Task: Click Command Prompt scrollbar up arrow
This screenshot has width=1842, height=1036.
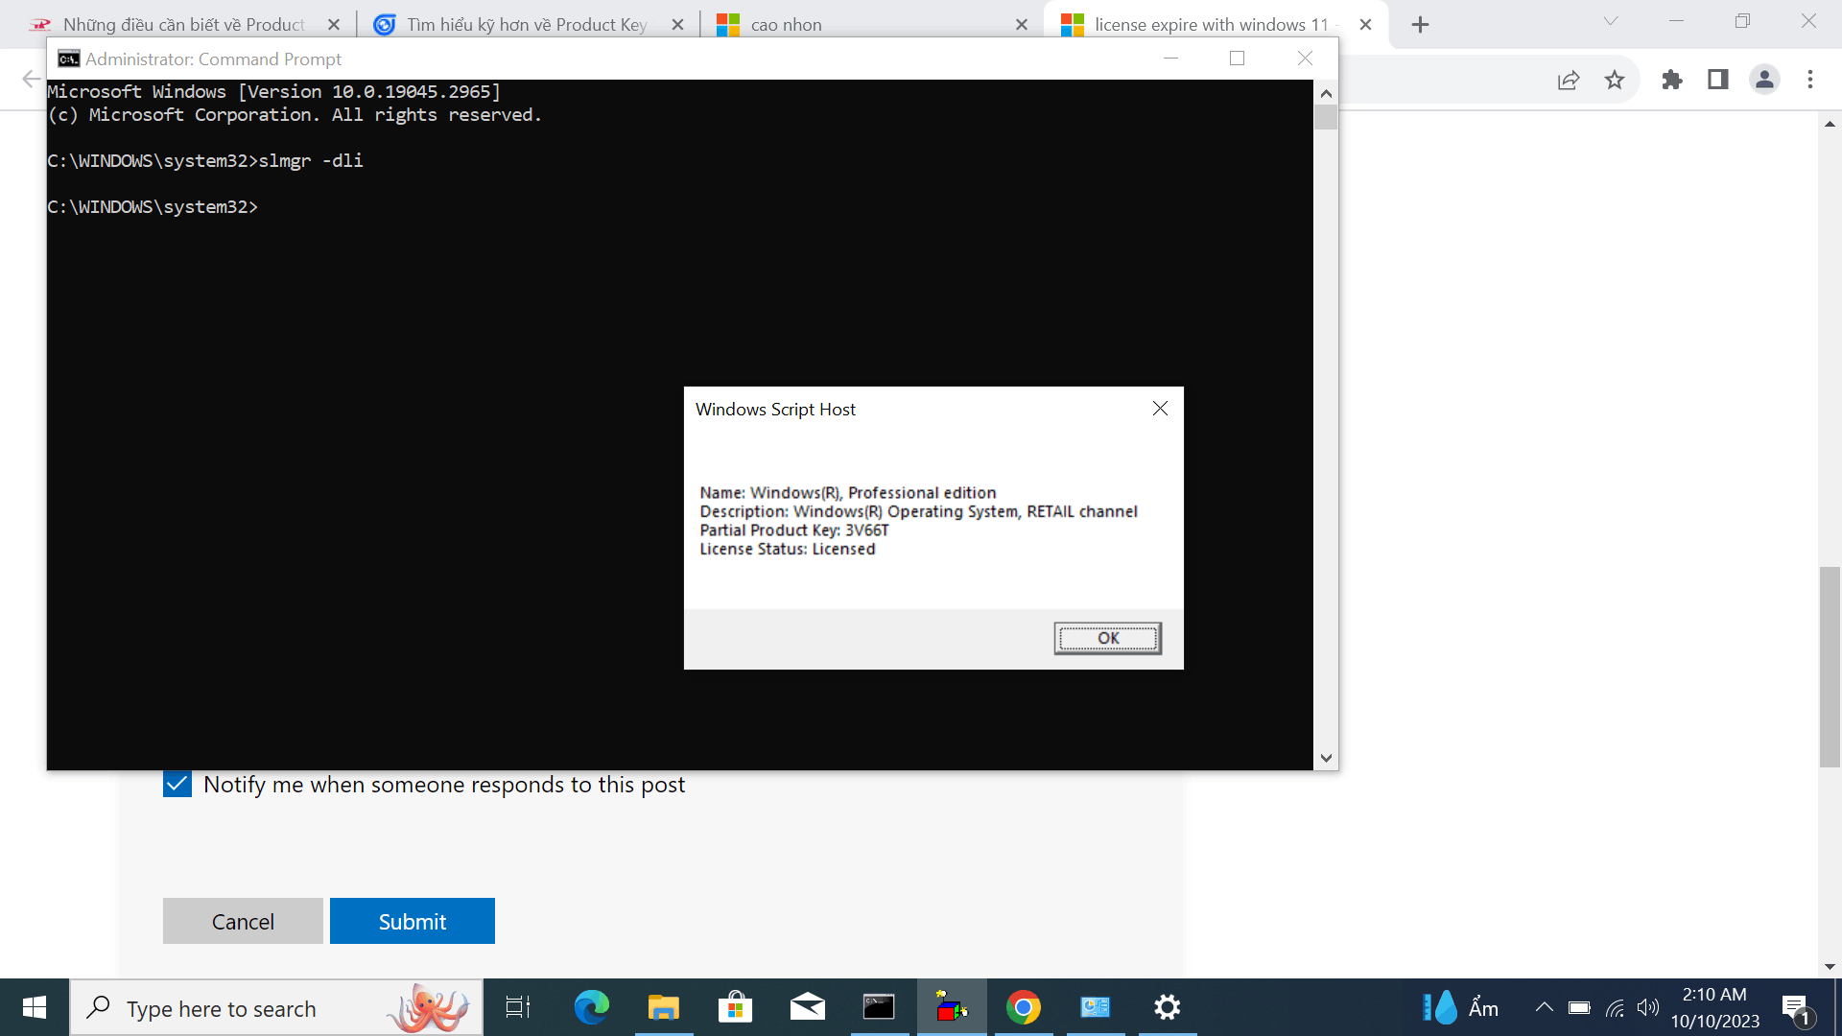Action: (1326, 93)
